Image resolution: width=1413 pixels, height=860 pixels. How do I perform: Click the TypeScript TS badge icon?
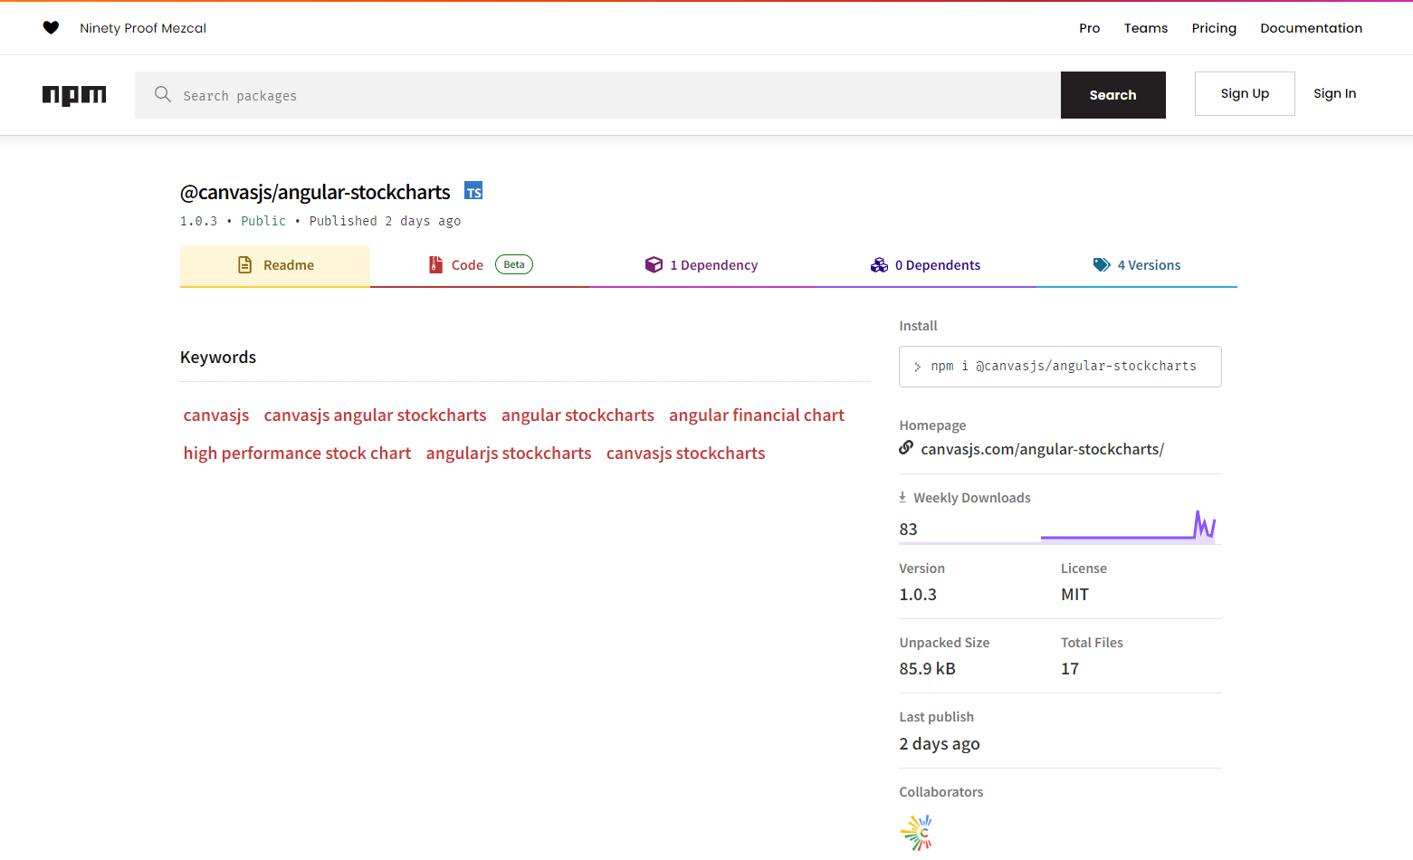click(x=473, y=191)
